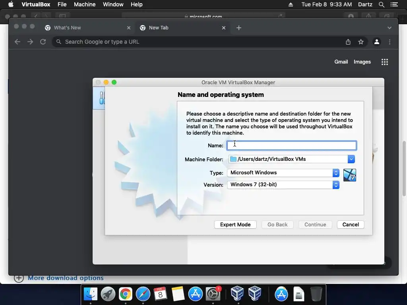This screenshot has height=305, width=407.
Task: Close the New Tab tab
Action: 224,28
